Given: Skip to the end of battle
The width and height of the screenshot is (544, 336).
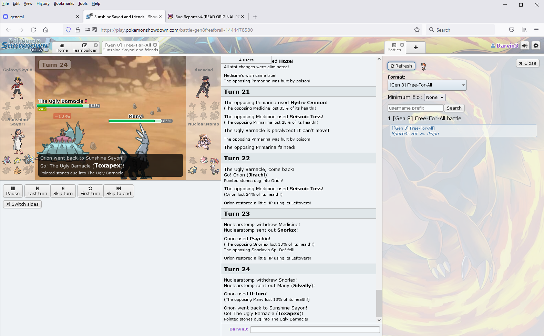Looking at the screenshot, I should [x=119, y=191].
